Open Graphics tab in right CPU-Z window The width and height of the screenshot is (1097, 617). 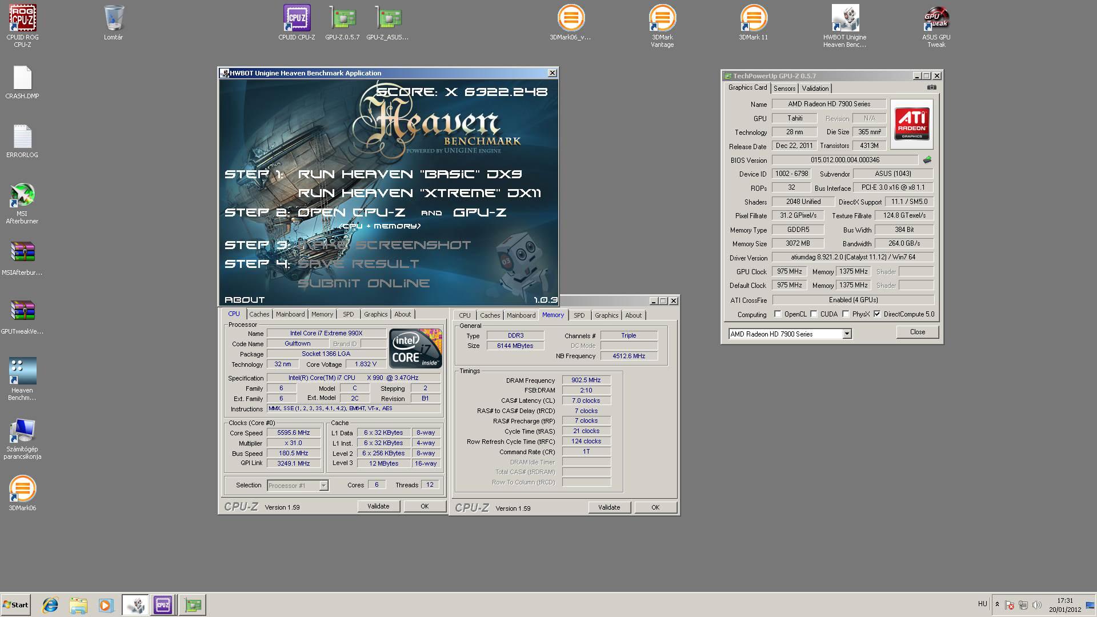pos(606,315)
